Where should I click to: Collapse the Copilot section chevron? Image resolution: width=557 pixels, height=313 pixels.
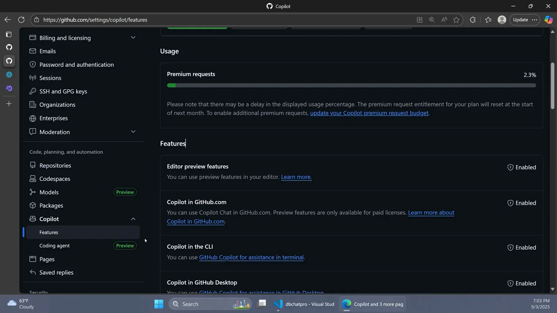(x=133, y=219)
